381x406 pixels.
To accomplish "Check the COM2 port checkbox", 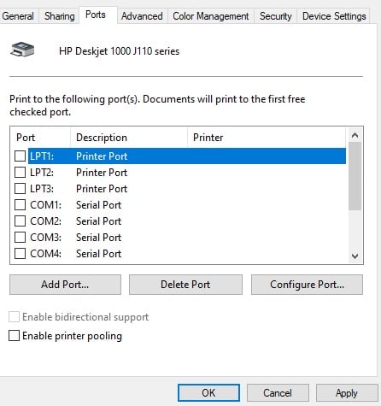I will [20, 221].
